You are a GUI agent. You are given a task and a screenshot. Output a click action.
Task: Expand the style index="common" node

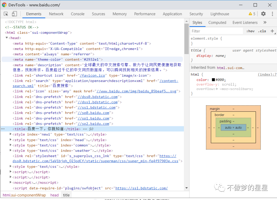(x=11, y=145)
